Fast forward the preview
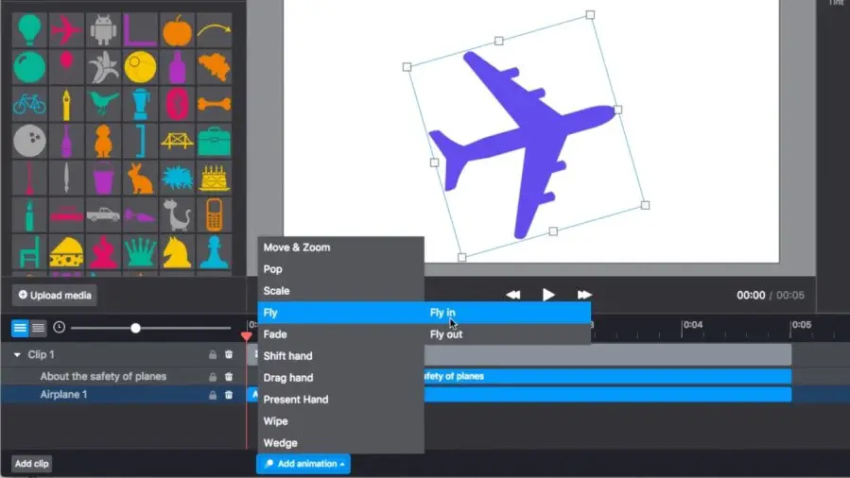The image size is (850, 478). click(583, 295)
